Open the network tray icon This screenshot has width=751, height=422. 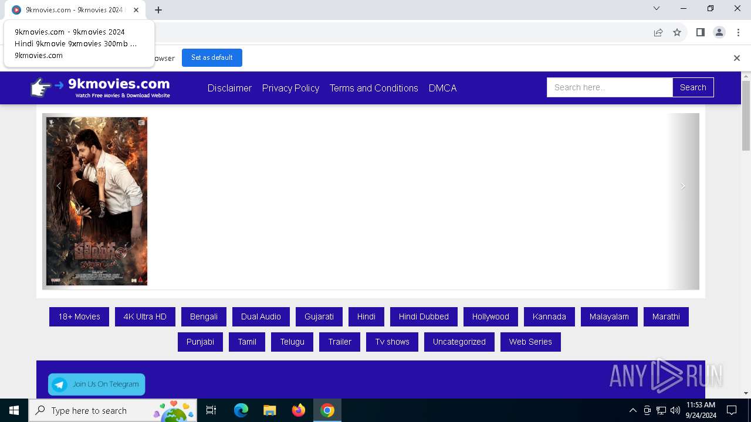[x=661, y=410]
